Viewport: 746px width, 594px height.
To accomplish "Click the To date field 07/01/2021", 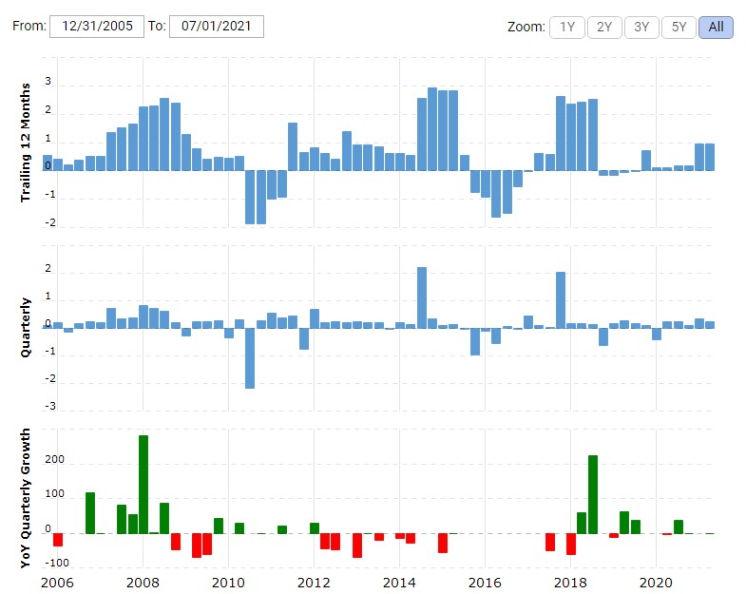I will (217, 27).
